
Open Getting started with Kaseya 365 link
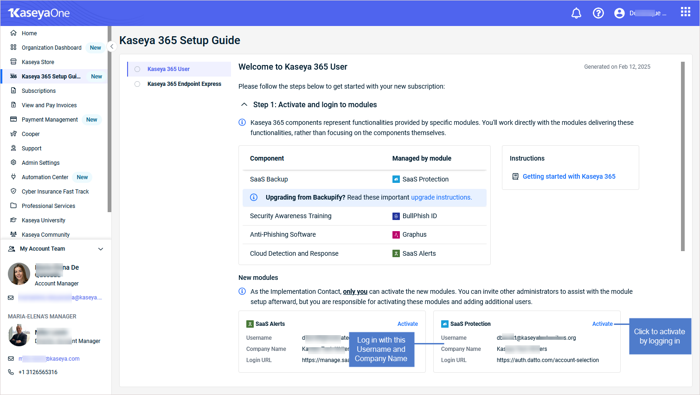(569, 176)
